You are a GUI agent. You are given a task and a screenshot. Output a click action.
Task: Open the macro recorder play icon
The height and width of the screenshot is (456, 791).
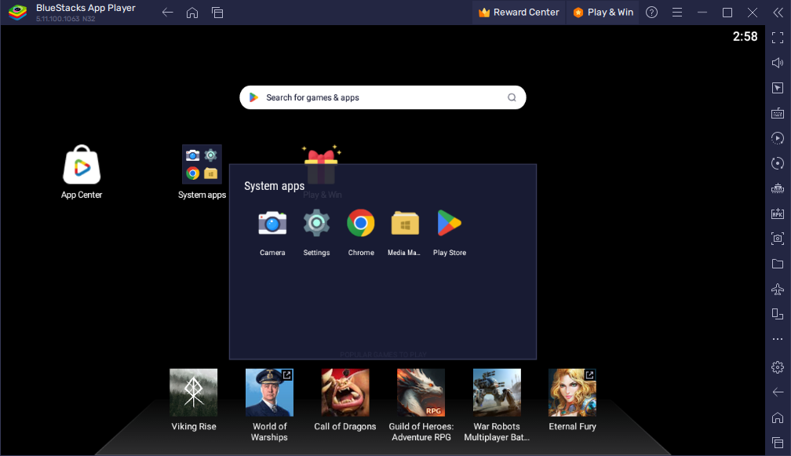point(778,137)
